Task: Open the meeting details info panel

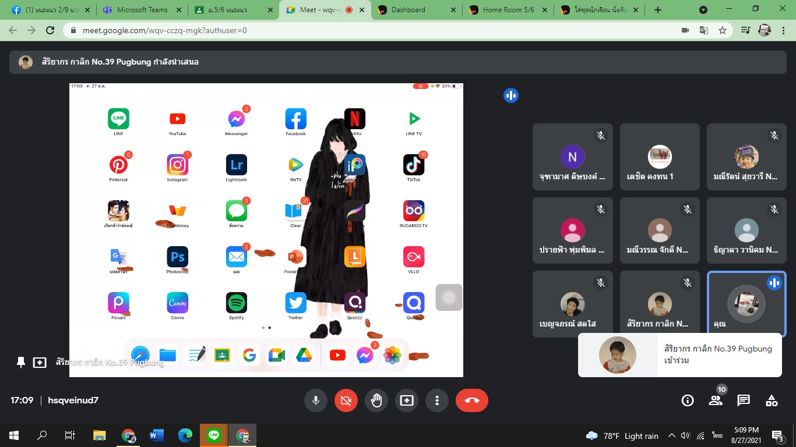Action: [687, 400]
